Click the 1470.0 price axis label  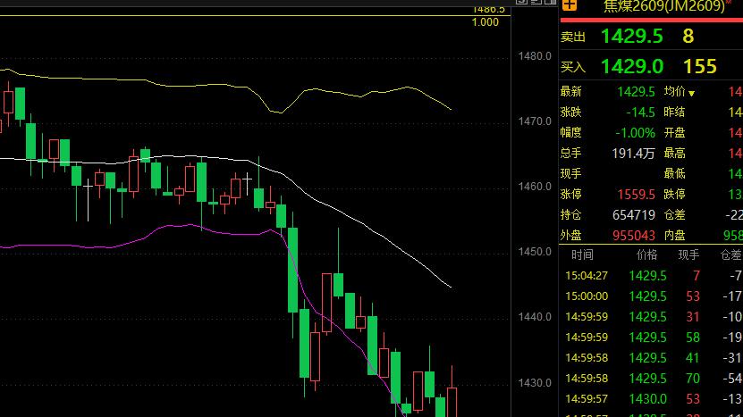[535, 121]
